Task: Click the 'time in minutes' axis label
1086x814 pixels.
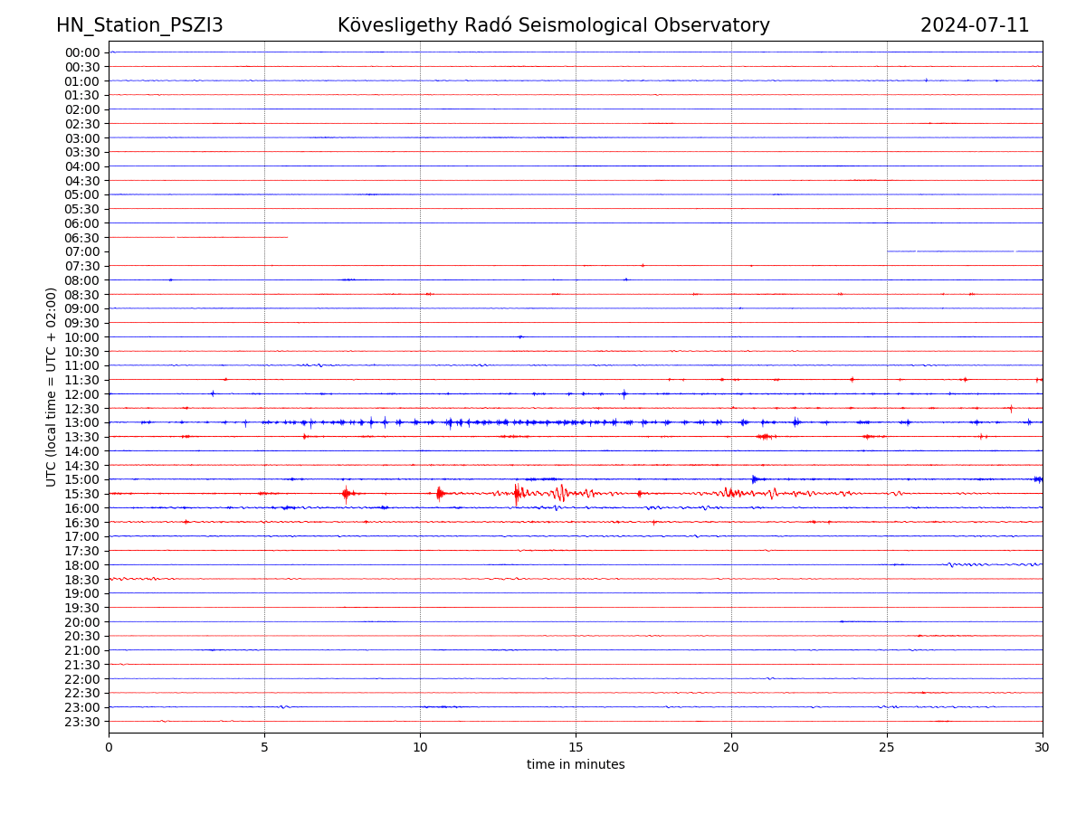Action: (576, 764)
